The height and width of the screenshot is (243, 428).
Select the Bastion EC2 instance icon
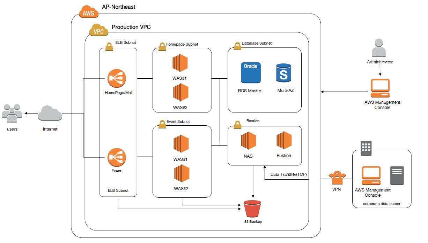(x=284, y=140)
